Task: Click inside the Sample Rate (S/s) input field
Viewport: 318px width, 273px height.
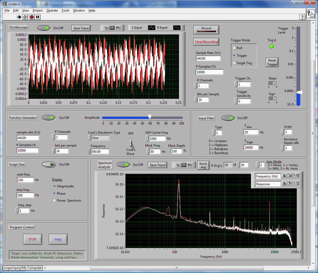Action: [209, 58]
